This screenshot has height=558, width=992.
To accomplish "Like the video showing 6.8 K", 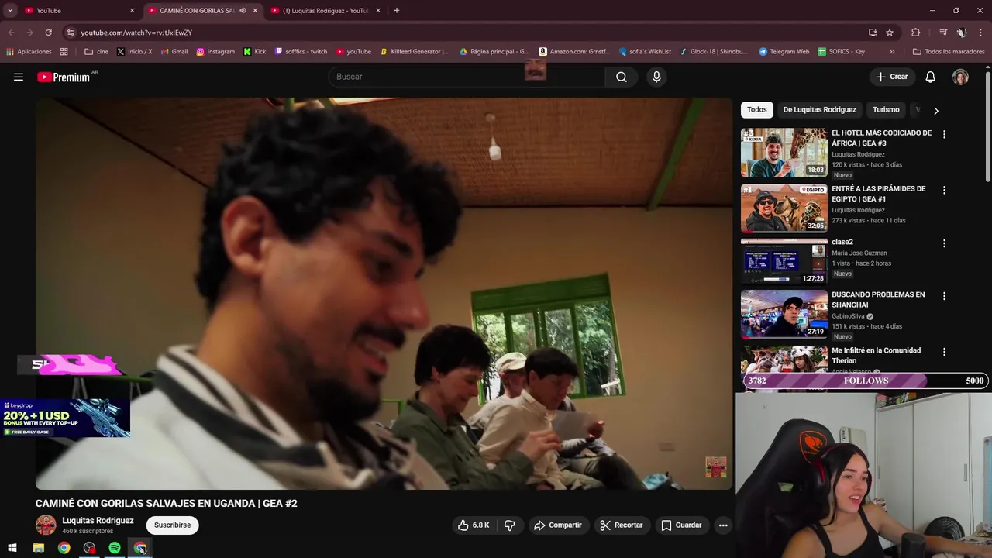I will click(473, 525).
